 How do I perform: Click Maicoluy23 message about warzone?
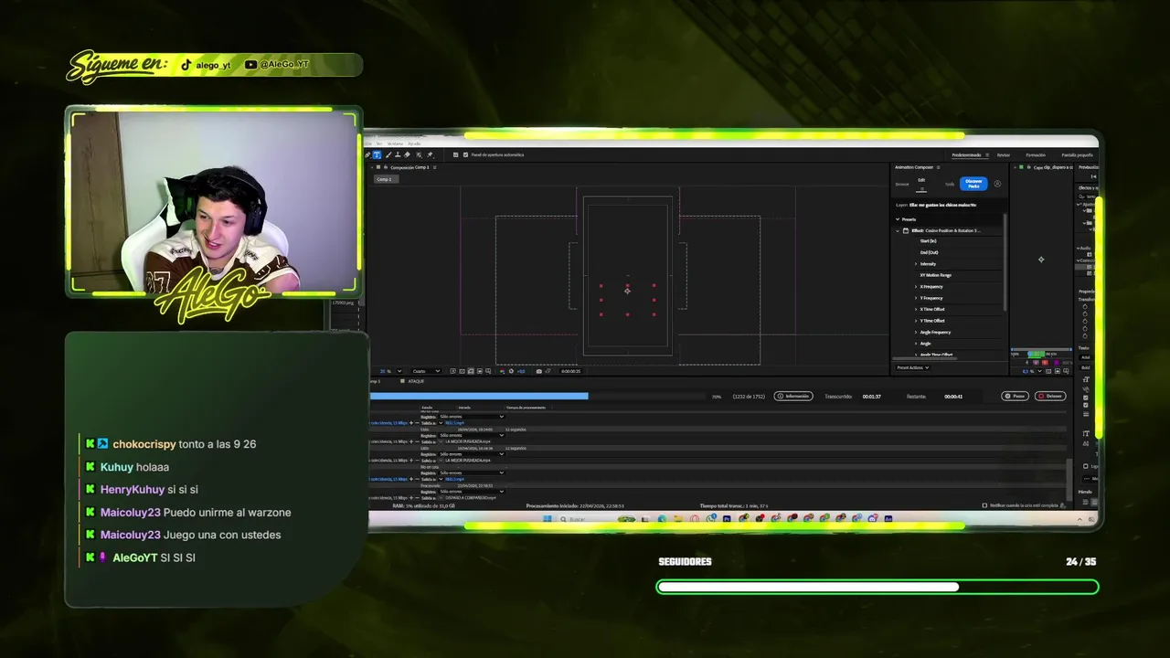tap(196, 513)
